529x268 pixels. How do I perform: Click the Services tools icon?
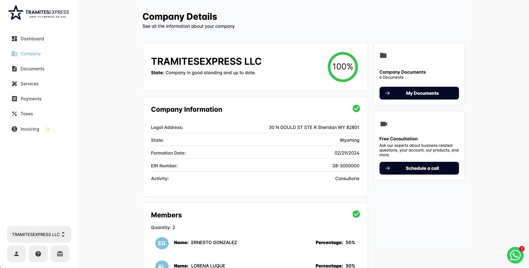click(x=14, y=84)
